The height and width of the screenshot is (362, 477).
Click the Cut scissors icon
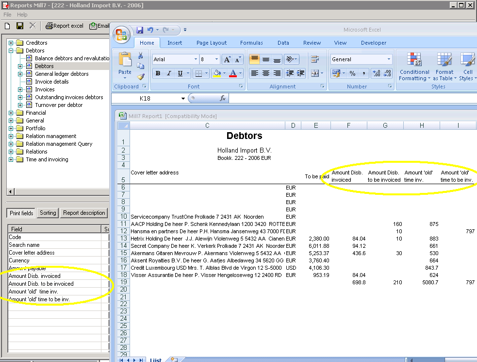pyautogui.click(x=141, y=55)
